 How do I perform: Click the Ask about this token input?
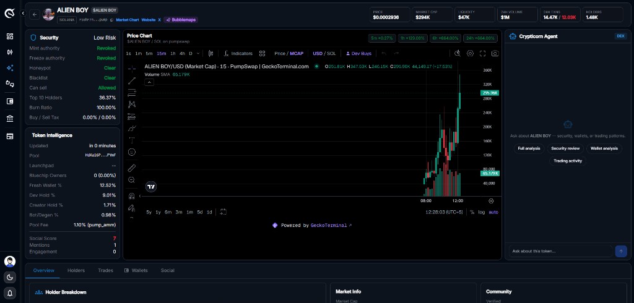pyautogui.click(x=560, y=251)
